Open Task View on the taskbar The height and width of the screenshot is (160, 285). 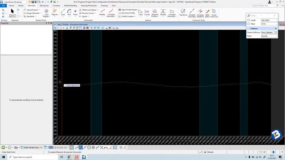[x=62, y=157]
